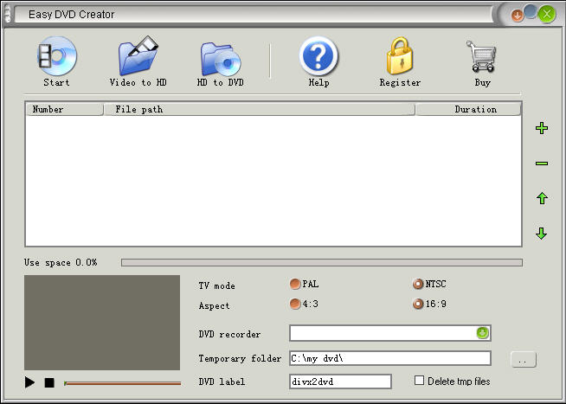Close the window with the green X
The image size is (566, 404).
(546, 15)
